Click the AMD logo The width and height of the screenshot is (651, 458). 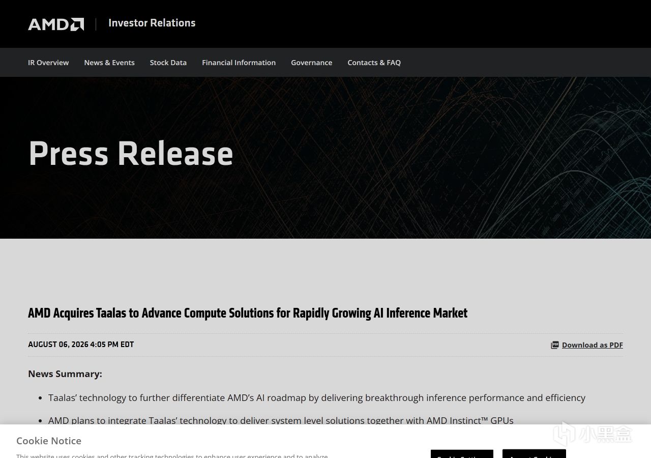click(x=56, y=24)
